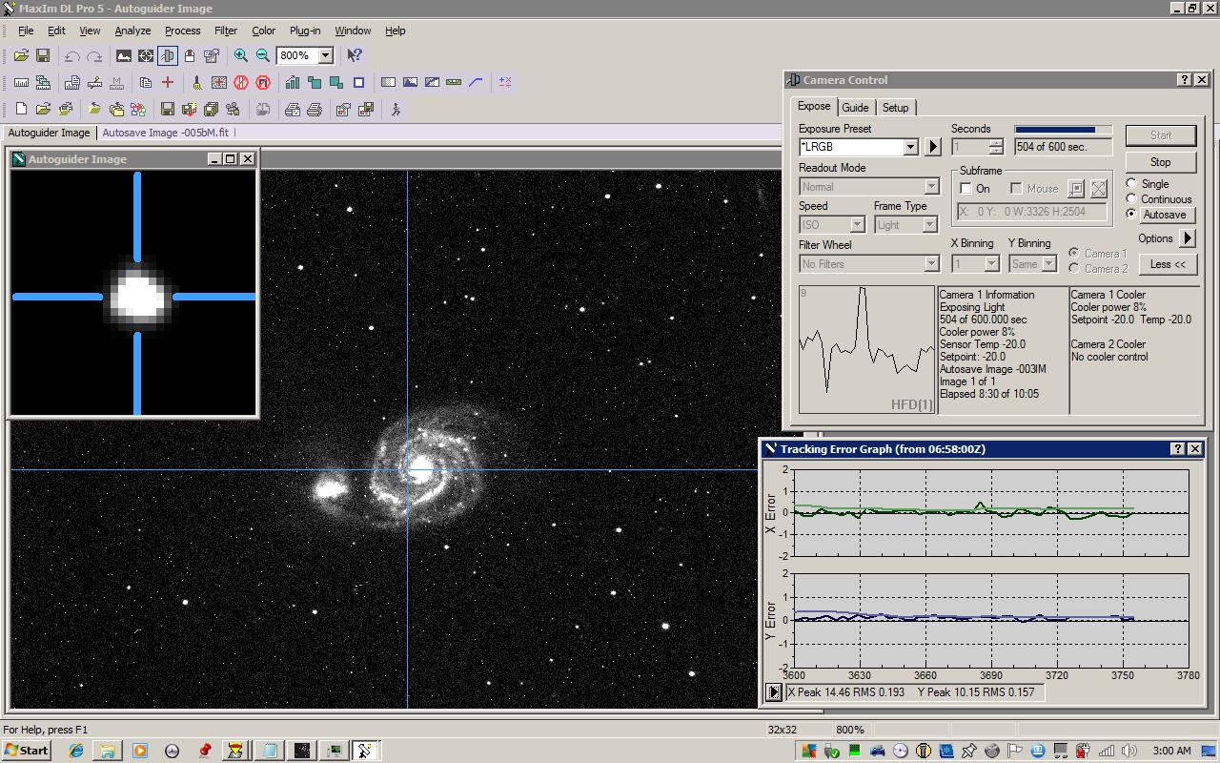Open the Speed ISO dropdown
Viewport: 1220px width, 763px height.
coord(856,225)
